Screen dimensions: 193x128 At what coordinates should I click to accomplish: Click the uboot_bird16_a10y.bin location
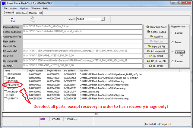coord(109,78)
